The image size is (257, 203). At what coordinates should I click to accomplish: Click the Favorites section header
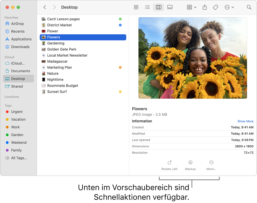click(11, 17)
